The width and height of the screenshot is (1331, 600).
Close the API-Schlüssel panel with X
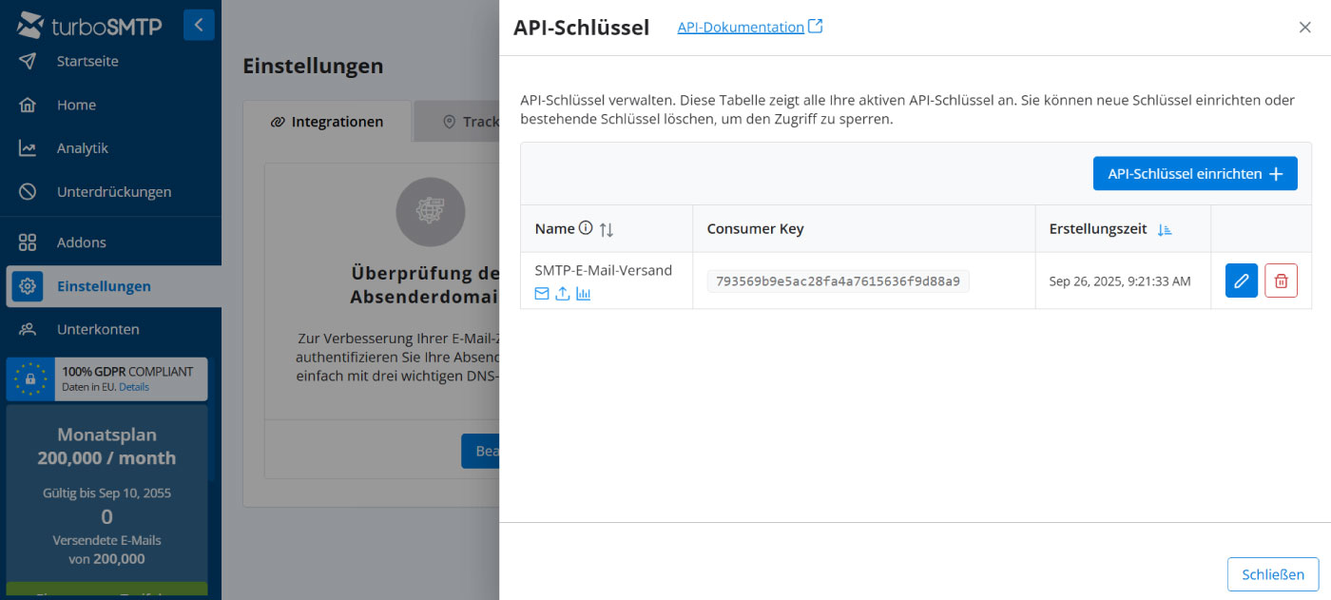click(1304, 28)
